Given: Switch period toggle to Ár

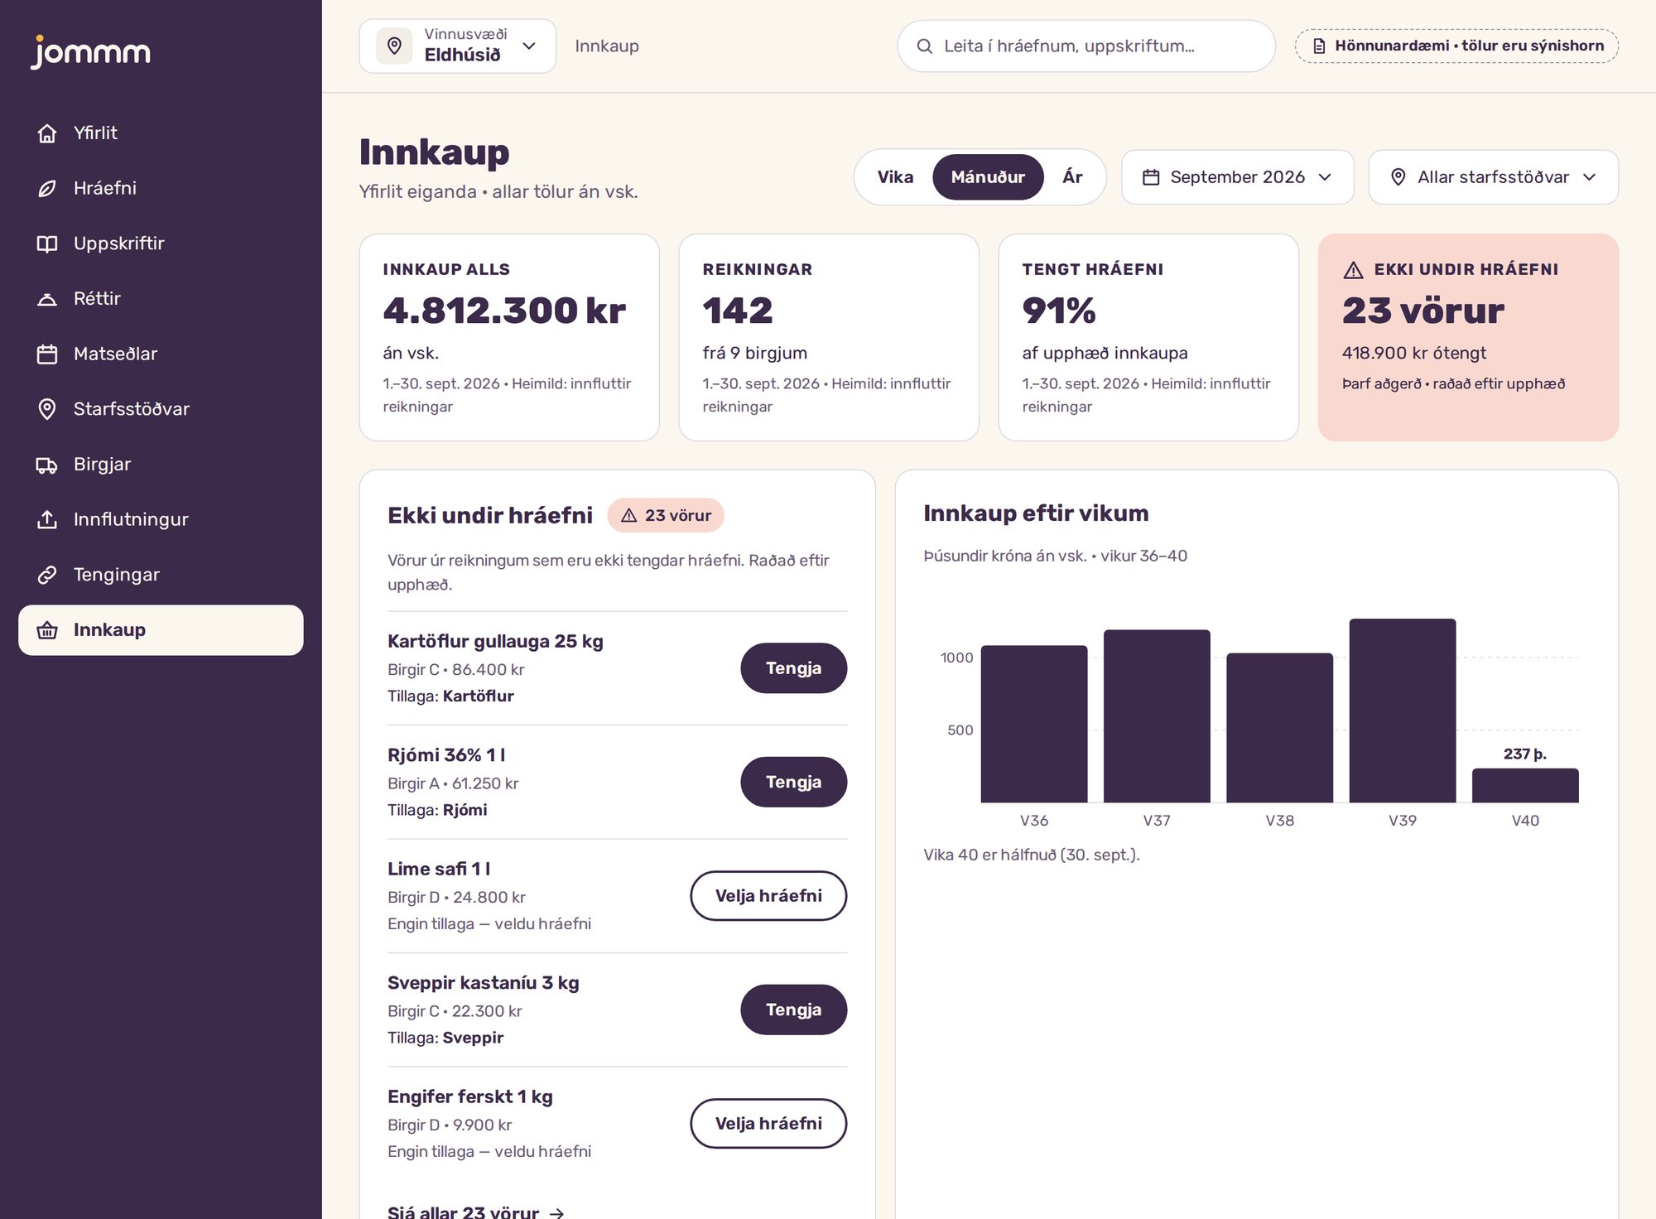Looking at the screenshot, I should tap(1072, 177).
